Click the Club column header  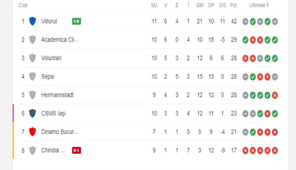click(23, 5)
